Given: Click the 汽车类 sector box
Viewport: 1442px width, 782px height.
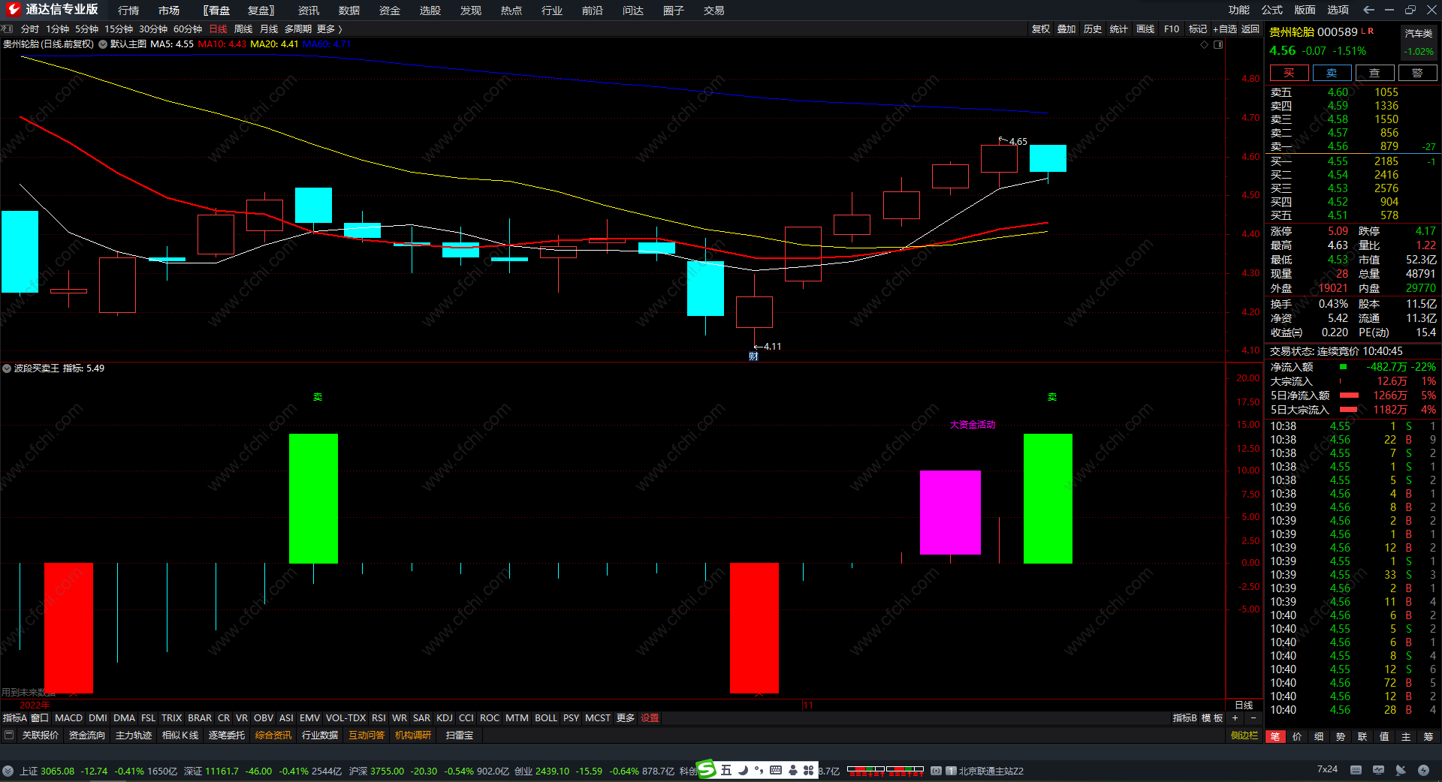Looking at the screenshot, I should pyautogui.click(x=1419, y=42).
